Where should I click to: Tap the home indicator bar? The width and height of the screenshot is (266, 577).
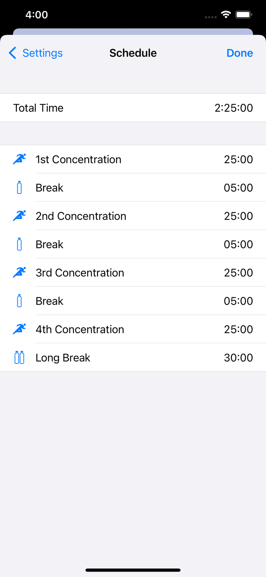[x=133, y=570]
